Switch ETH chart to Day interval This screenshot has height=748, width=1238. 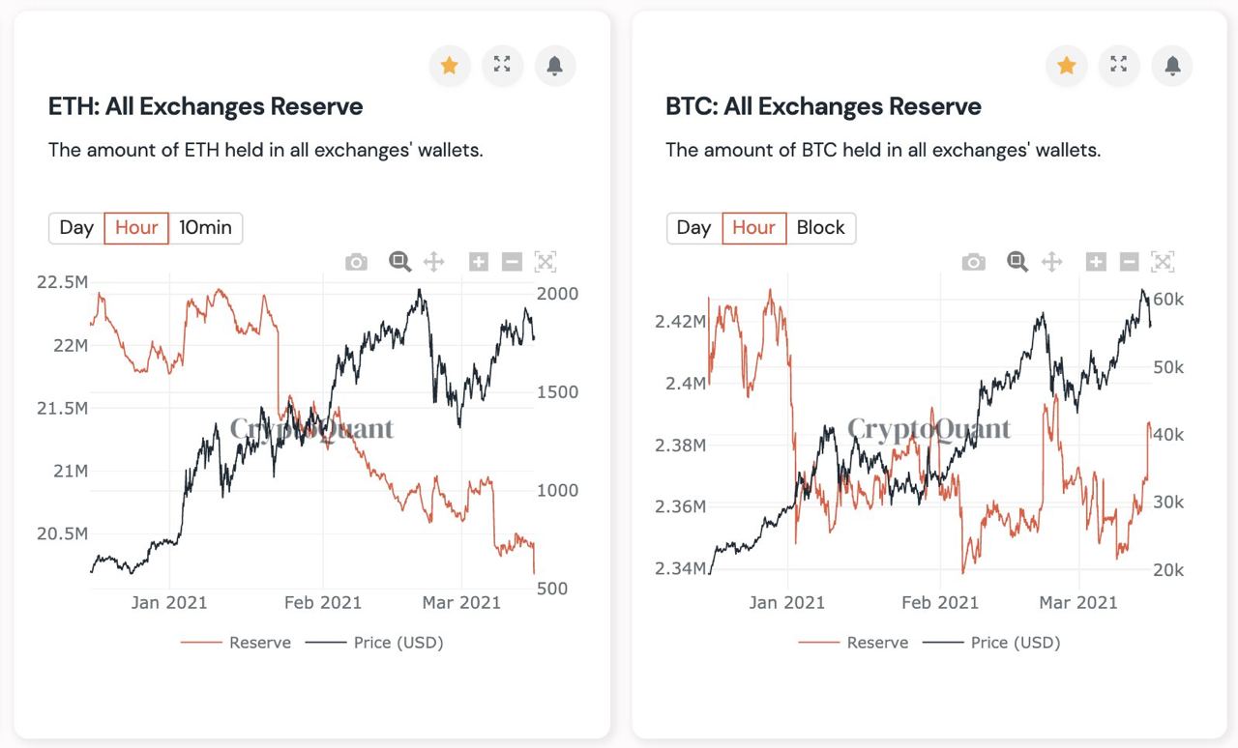(x=76, y=228)
